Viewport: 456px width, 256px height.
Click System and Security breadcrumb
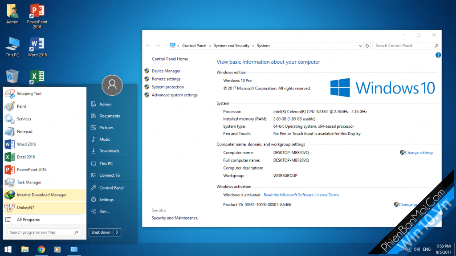[232, 46]
